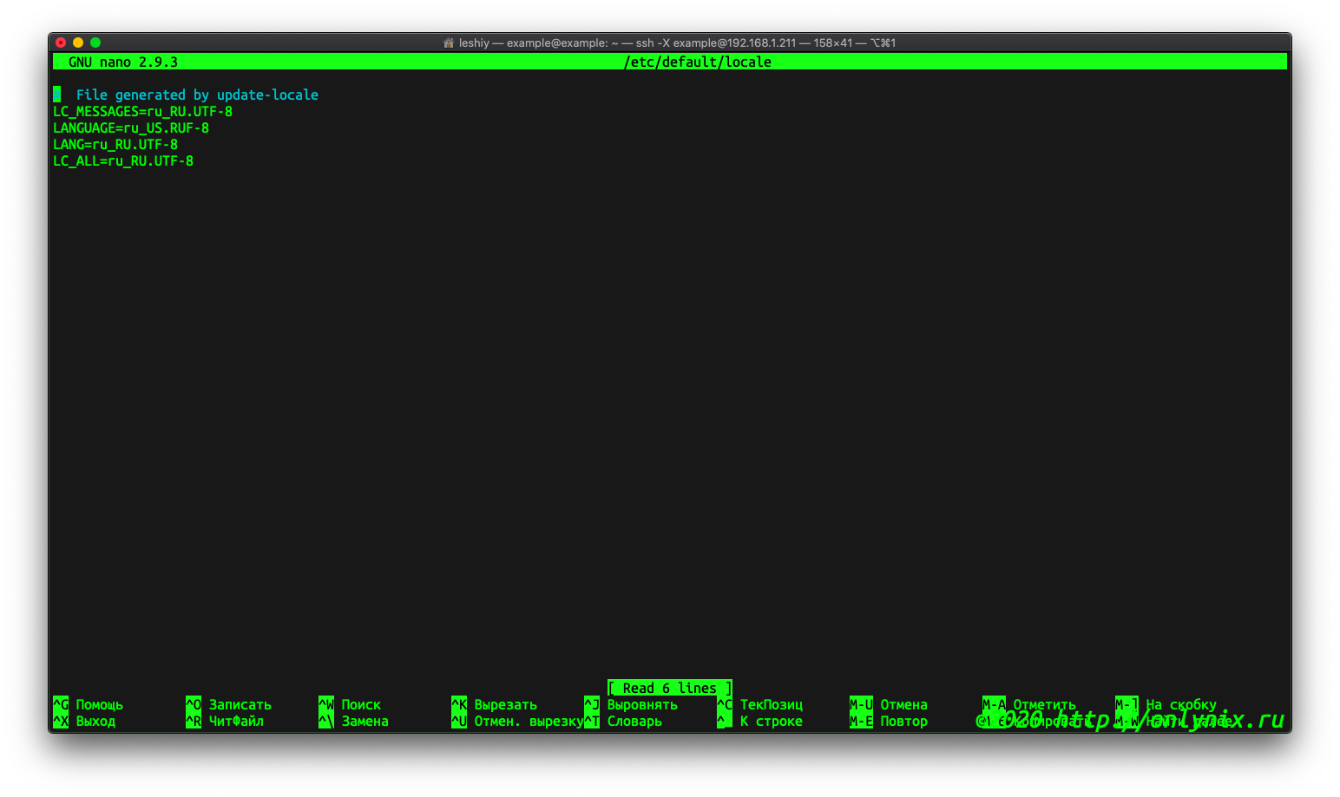This screenshot has height=797, width=1340.
Task: Click the red close window button
Action: pyautogui.click(x=61, y=42)
